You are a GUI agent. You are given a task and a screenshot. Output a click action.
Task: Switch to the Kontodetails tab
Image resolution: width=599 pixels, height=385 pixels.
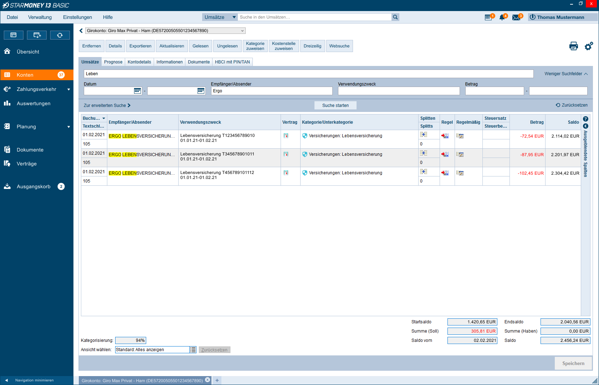pyautogui.click(x=139, y=62)
